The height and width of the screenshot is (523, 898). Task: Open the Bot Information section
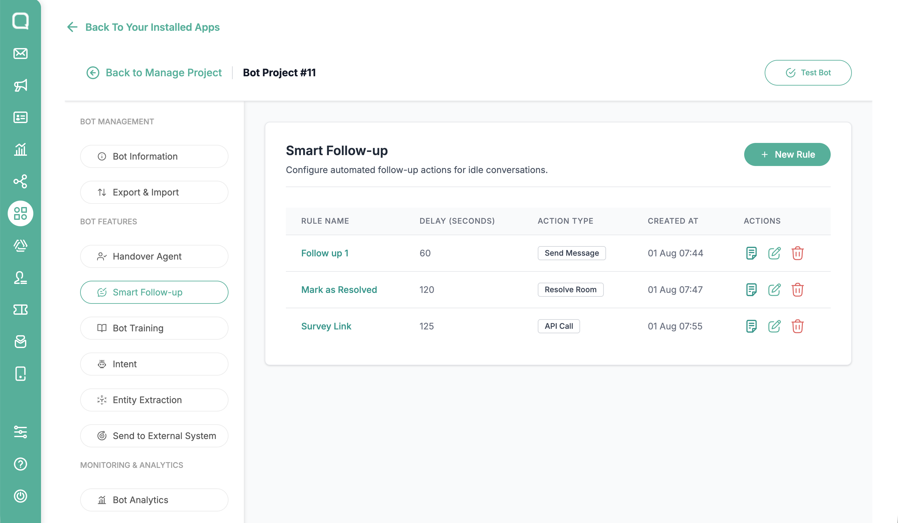click(154, 156)
